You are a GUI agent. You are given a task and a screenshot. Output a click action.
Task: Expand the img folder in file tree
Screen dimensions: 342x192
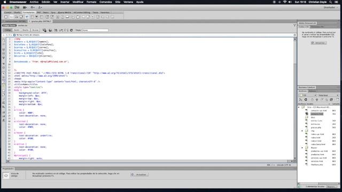pos(302,131)
